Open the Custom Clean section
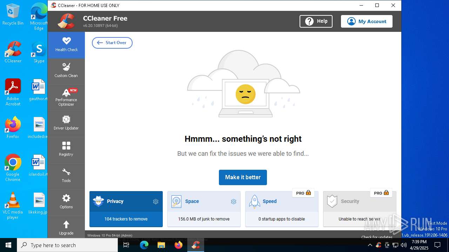This screenshot has width=449, height=252. coord(66,71)
